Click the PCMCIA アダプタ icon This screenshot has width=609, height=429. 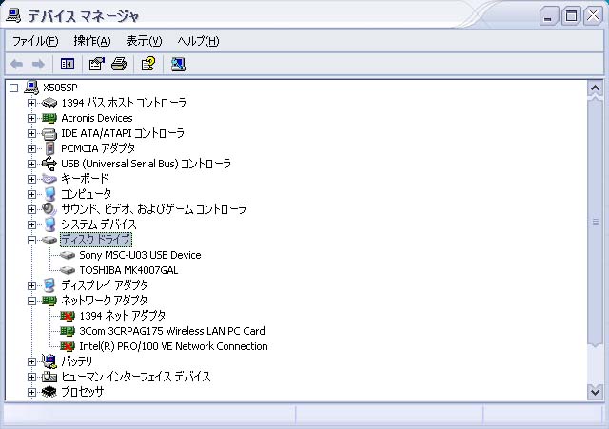click(49, 148)
